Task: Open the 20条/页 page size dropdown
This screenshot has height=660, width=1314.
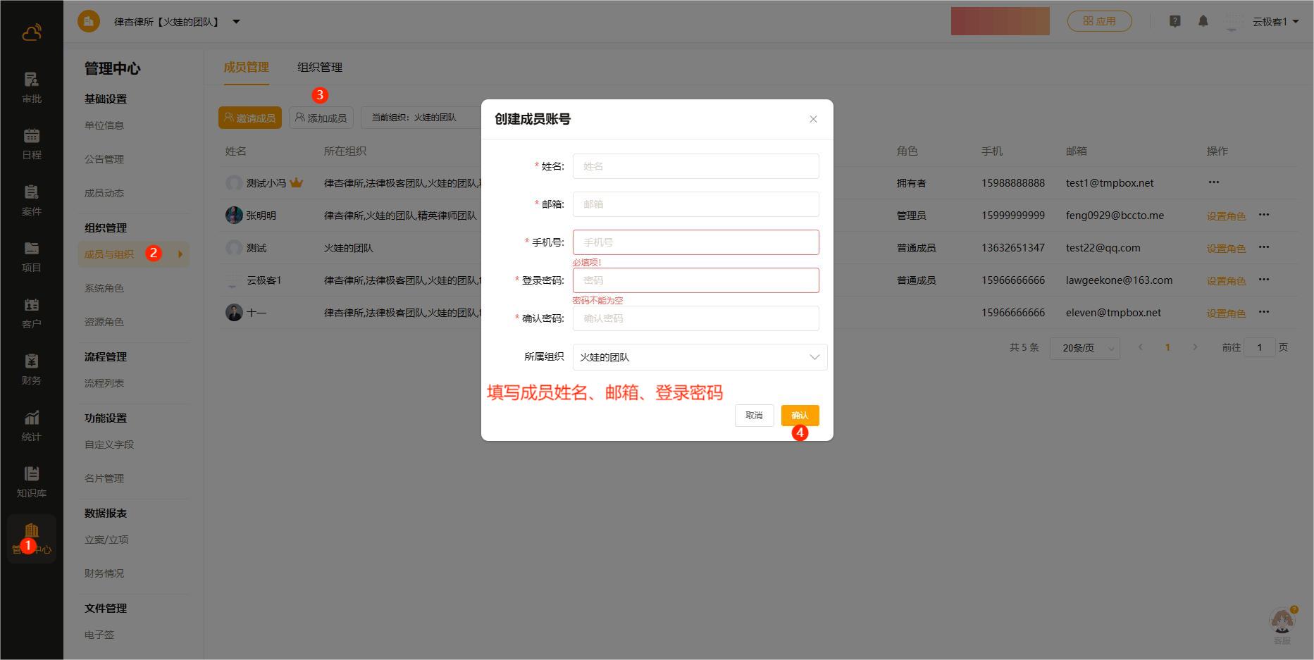Action: (x=1084, y=348)
